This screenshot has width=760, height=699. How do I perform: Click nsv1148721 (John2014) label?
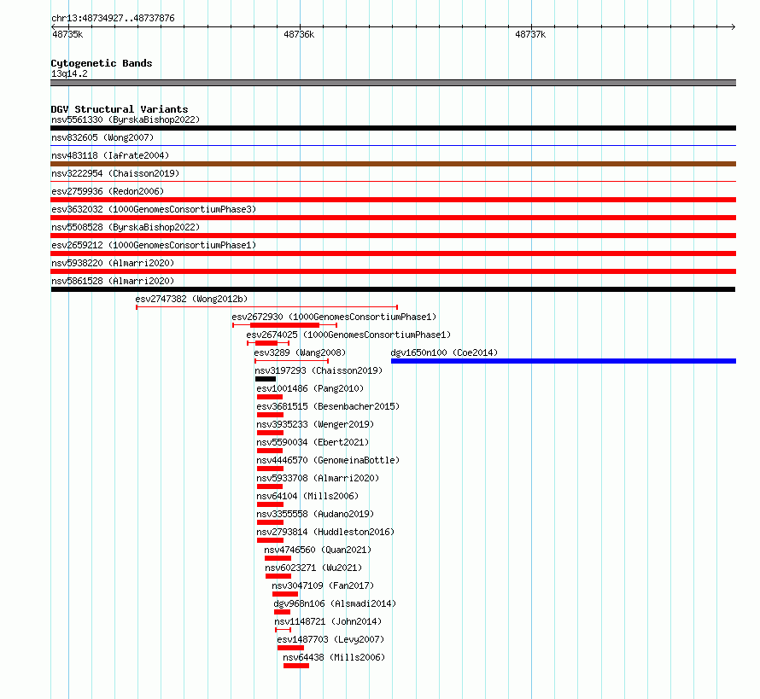(x=328, y=621)
